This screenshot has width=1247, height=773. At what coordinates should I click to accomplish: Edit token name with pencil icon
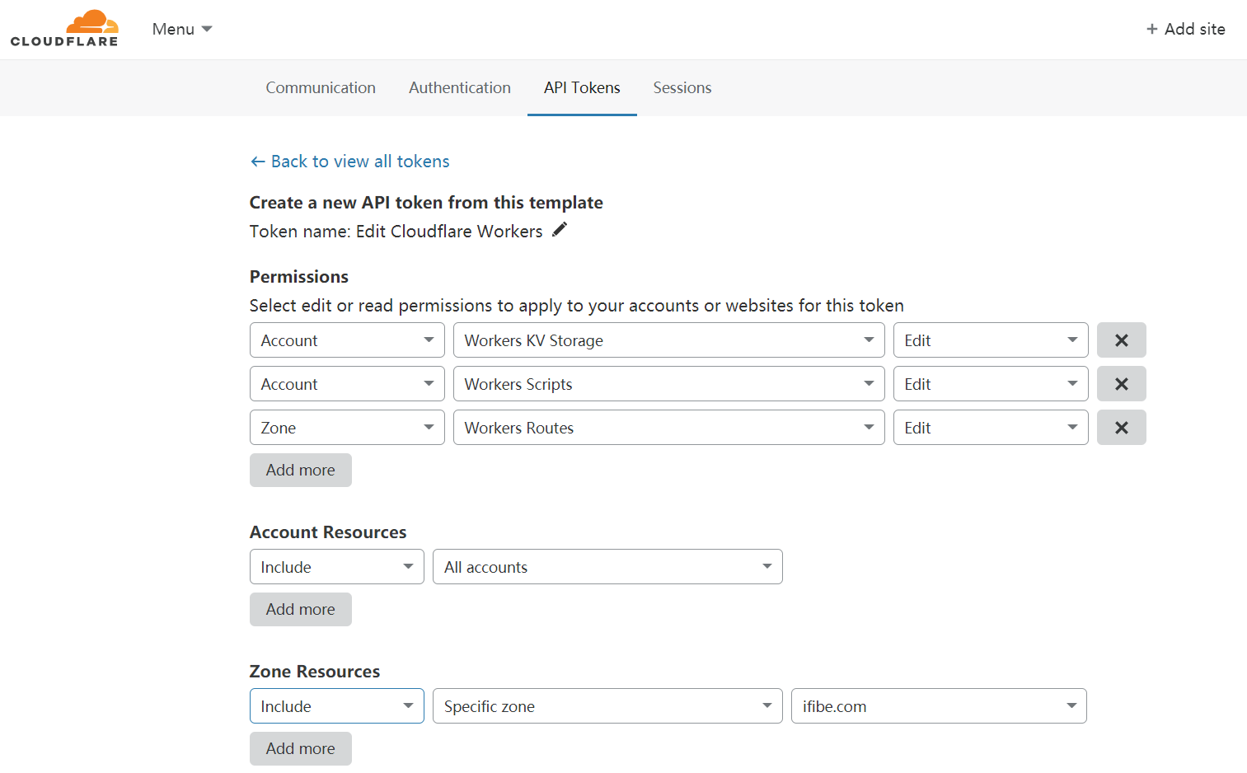(x=560, y=229)
